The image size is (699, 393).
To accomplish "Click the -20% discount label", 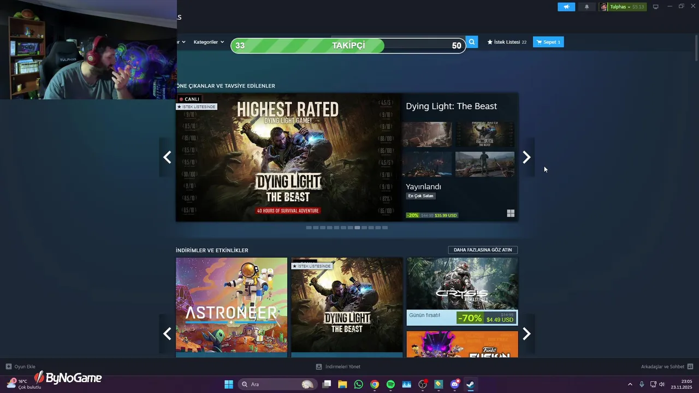I will click(412, 216).
